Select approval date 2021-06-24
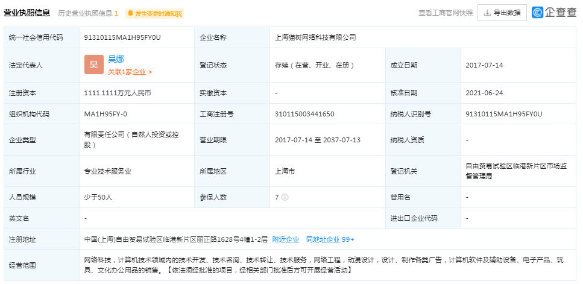 click(x=484, y=93)
